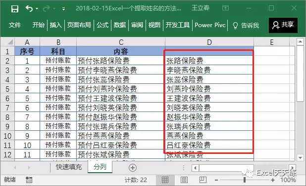Click the macro recording icon in status bar
This screenshot has height=186, width=306.
pyautogui.click(x=29, y=180)
